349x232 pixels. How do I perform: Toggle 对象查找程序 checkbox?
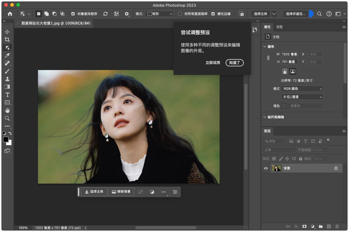tap(73, 14)
